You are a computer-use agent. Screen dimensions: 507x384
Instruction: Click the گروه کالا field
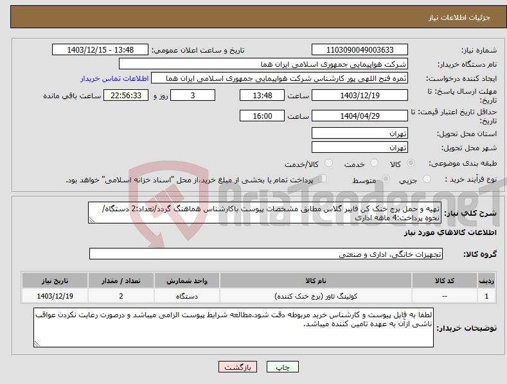tap(266, 254)
